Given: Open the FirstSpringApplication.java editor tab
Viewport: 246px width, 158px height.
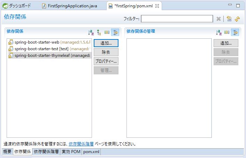Looking at the screenshot, I should [69, 6].
